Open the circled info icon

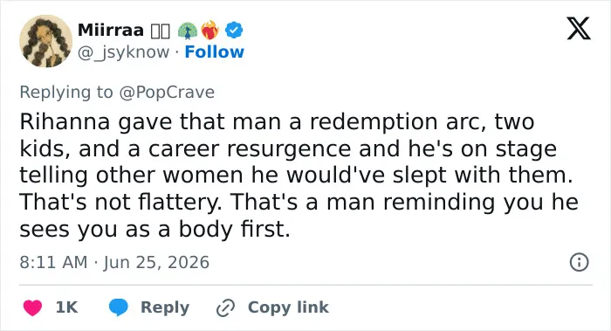579,262
